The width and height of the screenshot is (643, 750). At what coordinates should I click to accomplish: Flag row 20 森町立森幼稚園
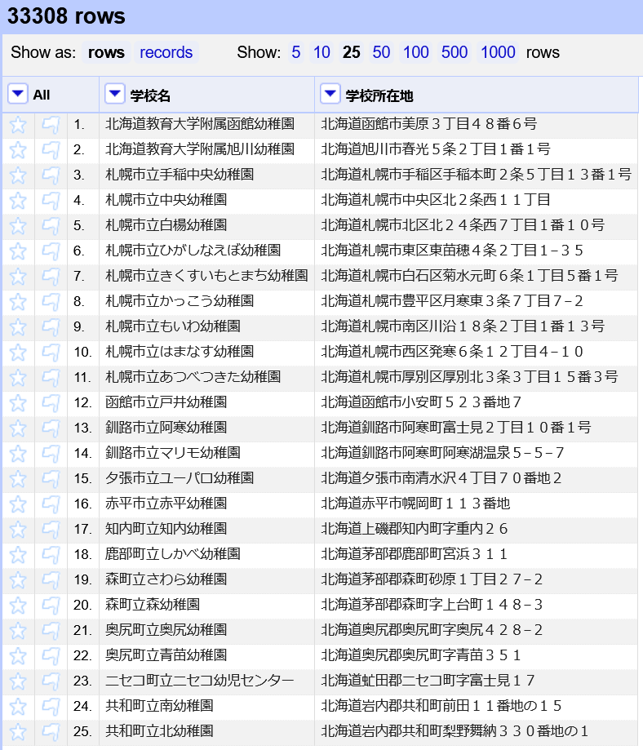point(51,606)
